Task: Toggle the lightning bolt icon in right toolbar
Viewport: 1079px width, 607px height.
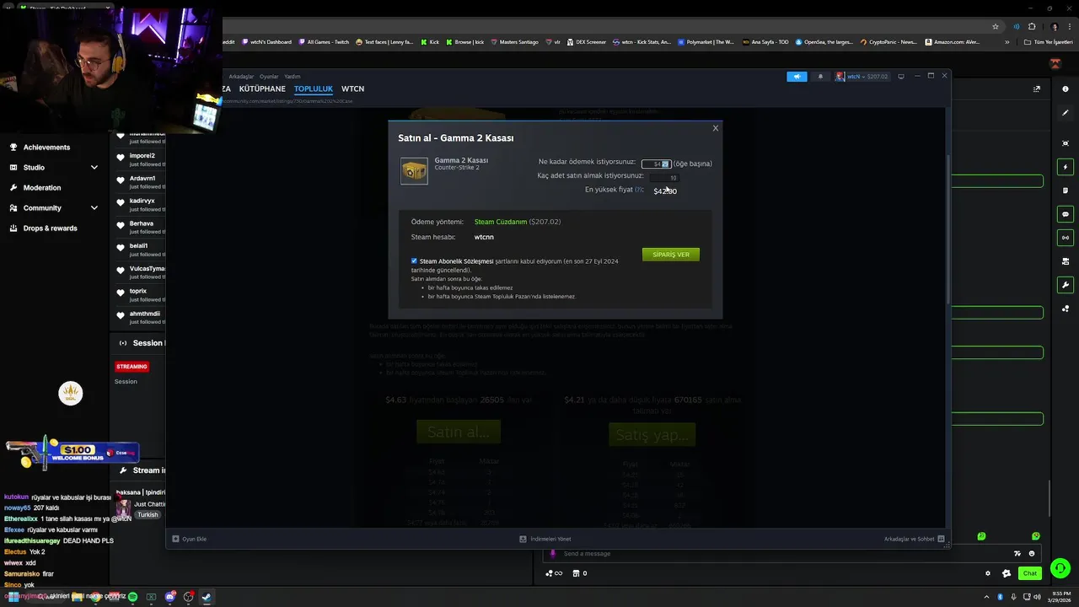Action: click(x=1066, y=167)
